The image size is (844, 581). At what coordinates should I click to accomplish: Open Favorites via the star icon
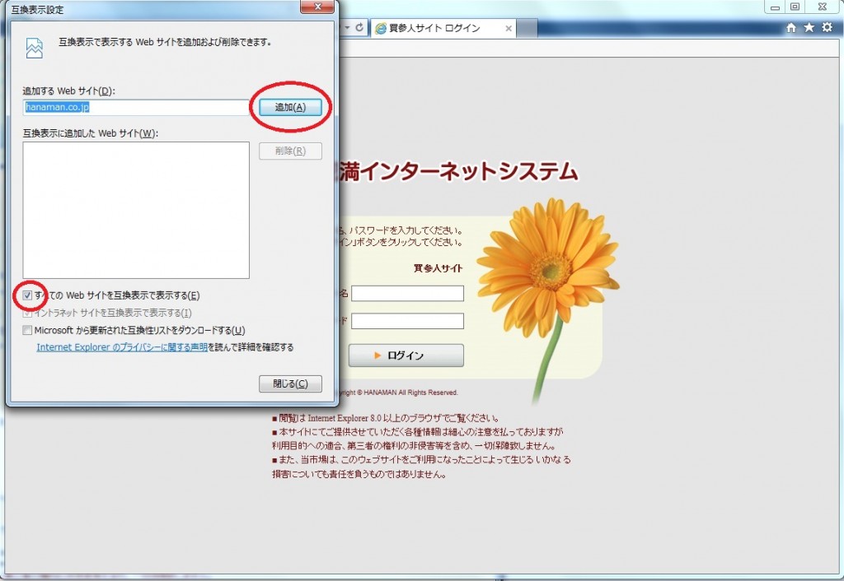click(x=809, y=27)
